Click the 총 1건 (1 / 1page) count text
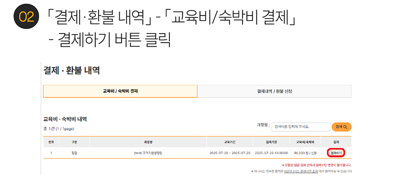 point(58,129)
